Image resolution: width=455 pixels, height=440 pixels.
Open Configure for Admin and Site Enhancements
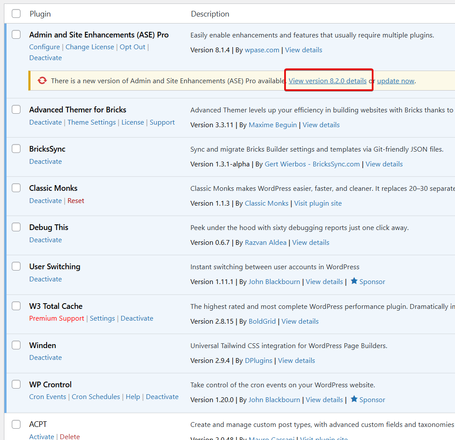point(44,47)
